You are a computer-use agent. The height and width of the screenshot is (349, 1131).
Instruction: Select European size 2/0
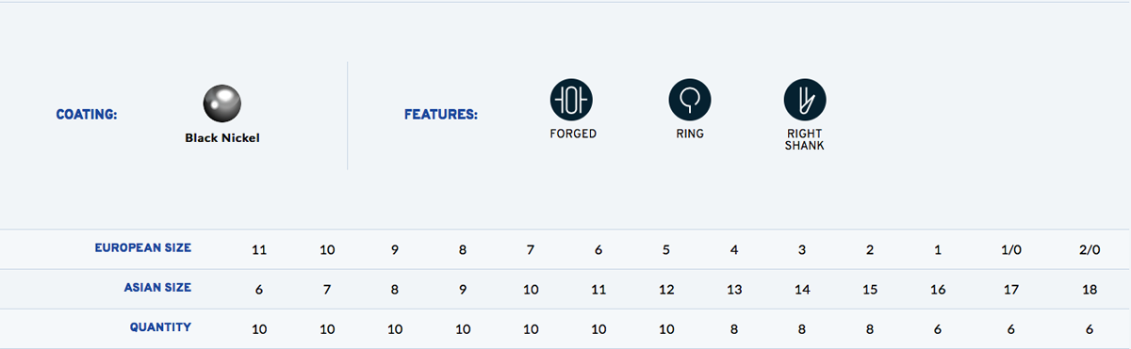pyautogui.click(x=1090, y=250)
